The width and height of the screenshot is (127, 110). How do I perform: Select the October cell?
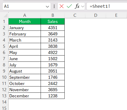tap(25, 83)
